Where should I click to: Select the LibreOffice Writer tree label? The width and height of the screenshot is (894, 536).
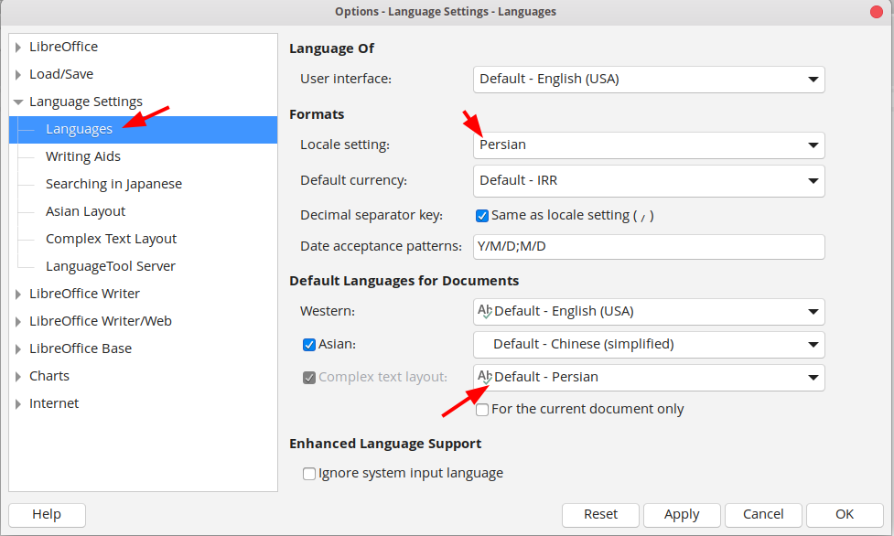point(84,293)
